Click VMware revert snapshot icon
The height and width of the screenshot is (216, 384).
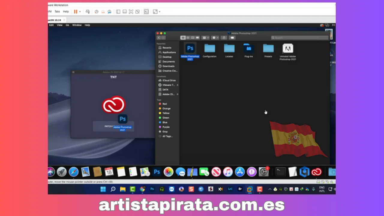point(103,12)
